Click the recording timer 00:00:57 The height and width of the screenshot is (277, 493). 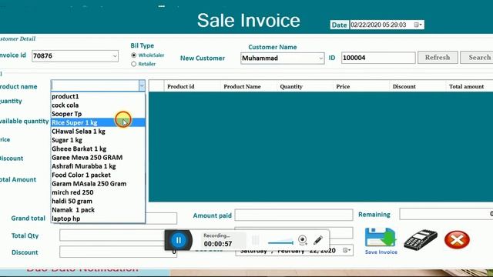coord(218,244)
